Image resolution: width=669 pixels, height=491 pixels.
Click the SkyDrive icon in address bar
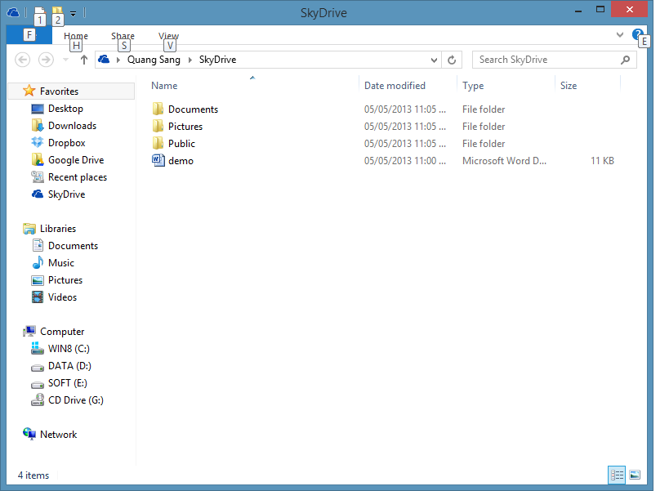(x=104, y=60)
